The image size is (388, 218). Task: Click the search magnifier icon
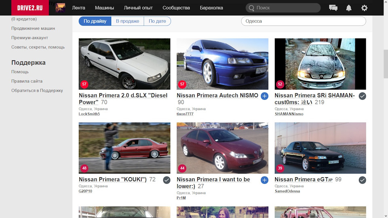click(251, 8)
